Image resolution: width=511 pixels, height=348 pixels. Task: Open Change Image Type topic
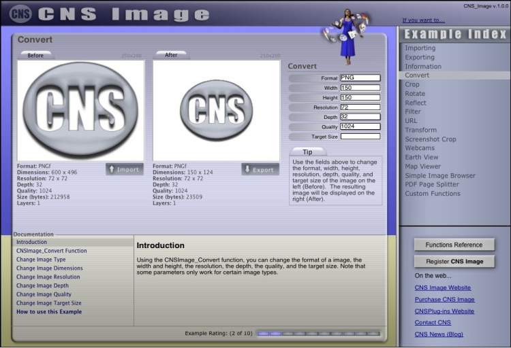tap(41, 260)
